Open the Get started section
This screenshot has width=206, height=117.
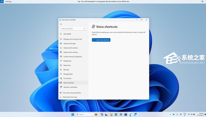pos(67,34)
